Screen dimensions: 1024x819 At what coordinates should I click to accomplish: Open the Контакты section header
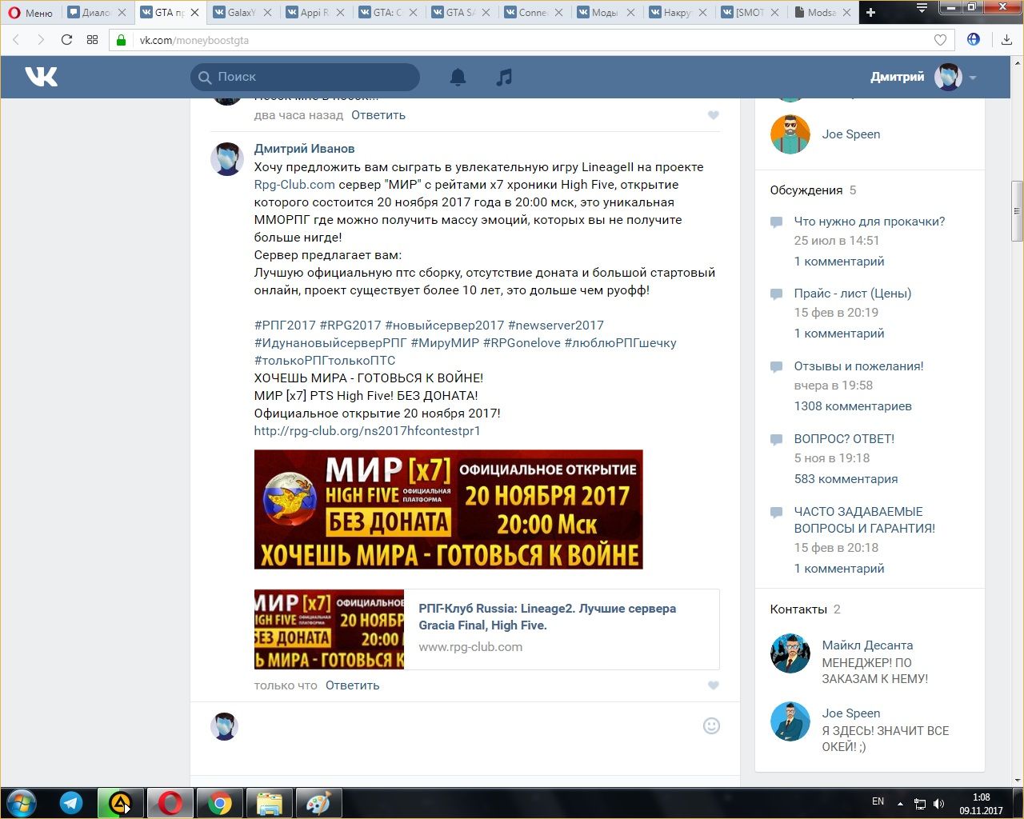coord(798,609)
